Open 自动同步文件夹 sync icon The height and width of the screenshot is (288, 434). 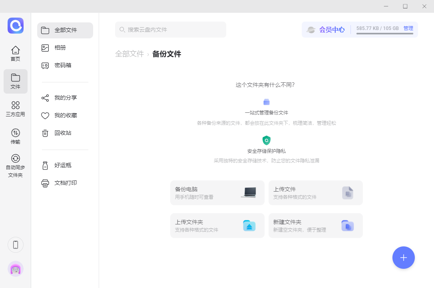(x=15, y=166)
